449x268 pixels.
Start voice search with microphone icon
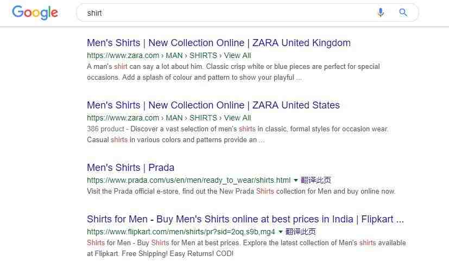pyautogui.click(x=381, y=12)
